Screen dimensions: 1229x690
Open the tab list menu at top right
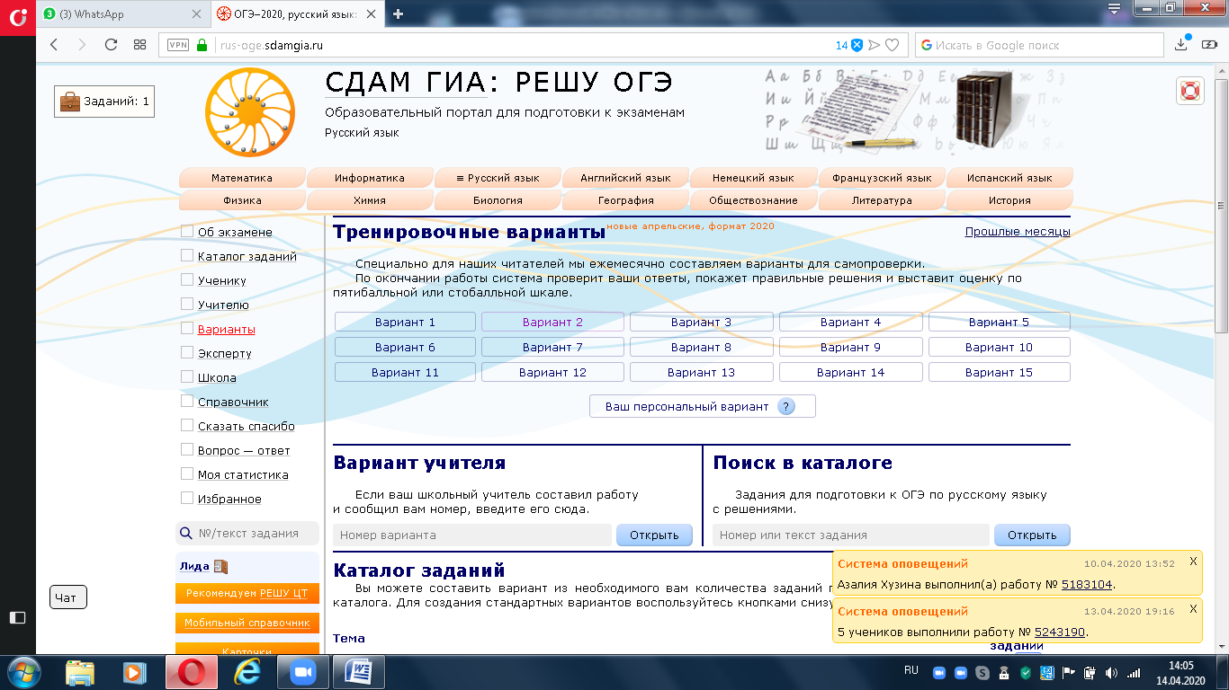pyautogui.click(x=1114, y=9)
